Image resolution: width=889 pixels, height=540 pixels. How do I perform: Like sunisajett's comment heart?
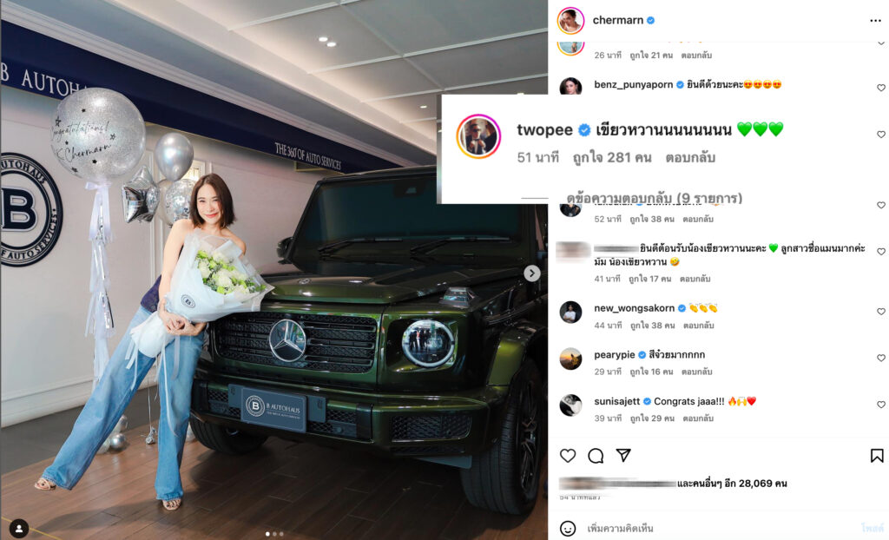pyautogui.click(x=881, y=405)
